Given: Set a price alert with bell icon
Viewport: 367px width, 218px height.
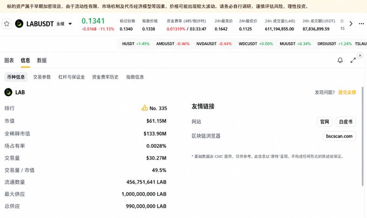Looking at the screenshot, I should [340, 60].
